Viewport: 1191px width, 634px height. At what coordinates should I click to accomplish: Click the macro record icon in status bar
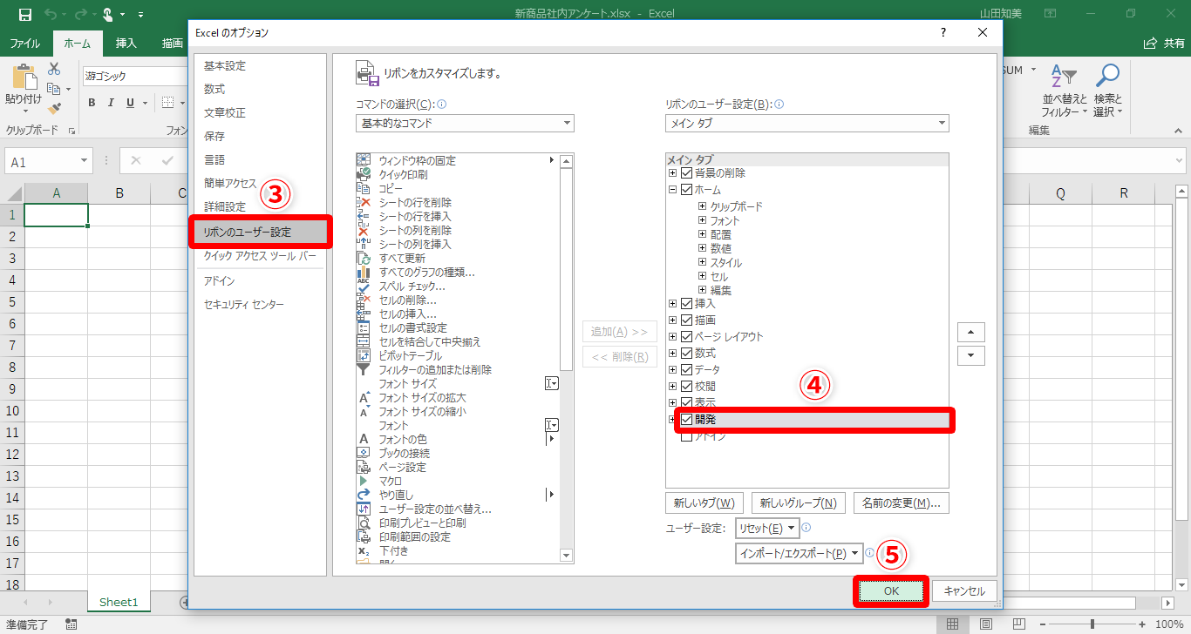coord(71,624)
